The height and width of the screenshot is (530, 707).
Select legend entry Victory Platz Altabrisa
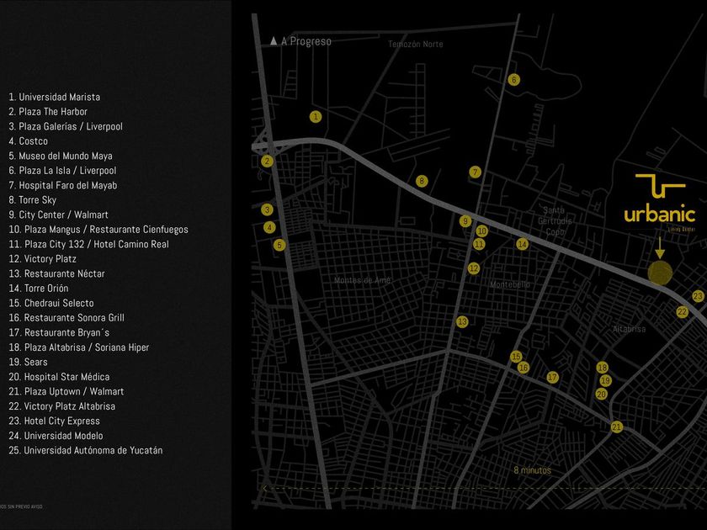[61, 406]
